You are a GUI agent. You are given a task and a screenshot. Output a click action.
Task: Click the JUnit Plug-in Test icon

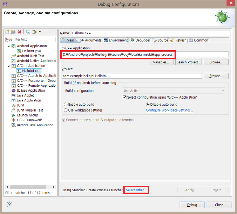[x=14, y=110]
